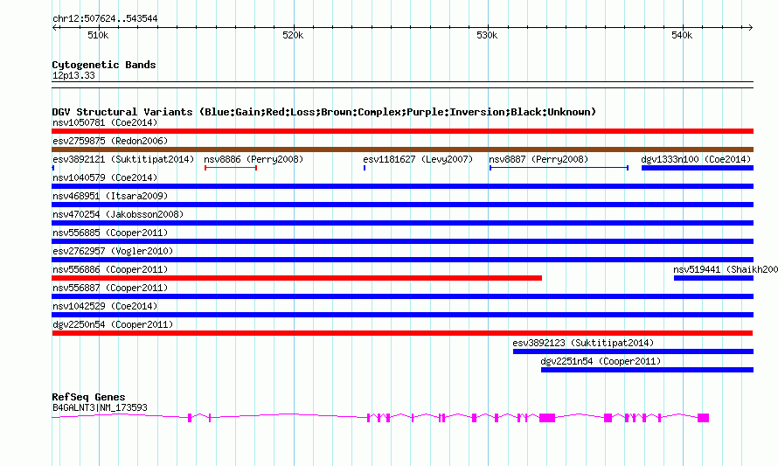Click the last magenta B4GALNT3 exon

703,418
